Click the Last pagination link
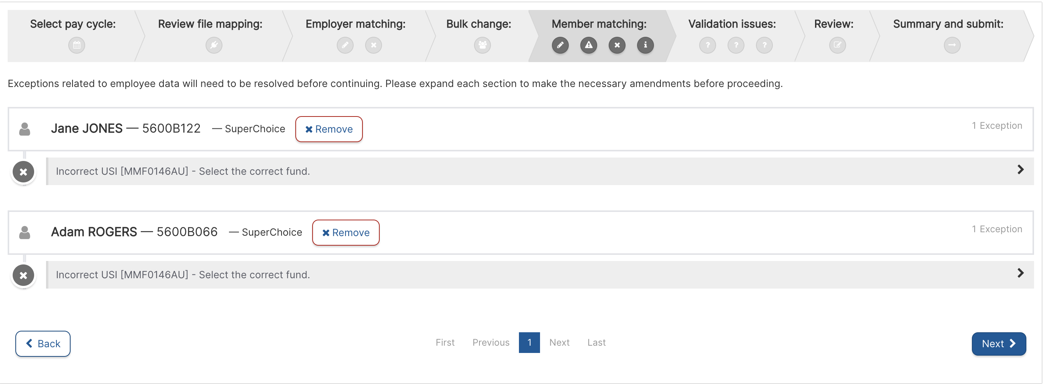Viewport: 1044px width, 384px height. (596, 342)
